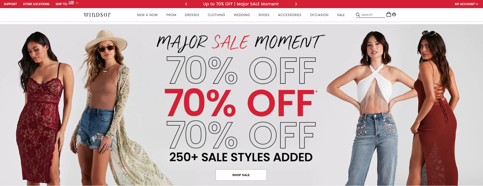Image resolution: width=483 pixels, height=186 pixels.
Task: Go to previous promo banner arrow
Action: pos(186,4)
